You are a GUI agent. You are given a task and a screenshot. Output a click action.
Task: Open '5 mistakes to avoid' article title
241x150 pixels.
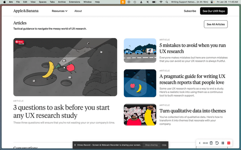pyautogui.click(x=193, y=48)
